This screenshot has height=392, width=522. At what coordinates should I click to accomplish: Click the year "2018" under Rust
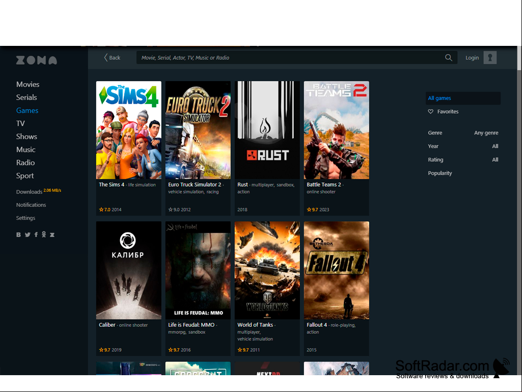(x=242, y=210)
